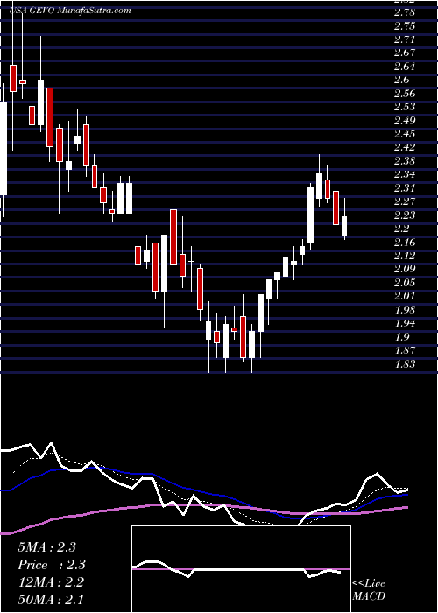Screen dimensions: 438x613
Task: Click the Price : 2.3 readout
Action: pos(51,565)
